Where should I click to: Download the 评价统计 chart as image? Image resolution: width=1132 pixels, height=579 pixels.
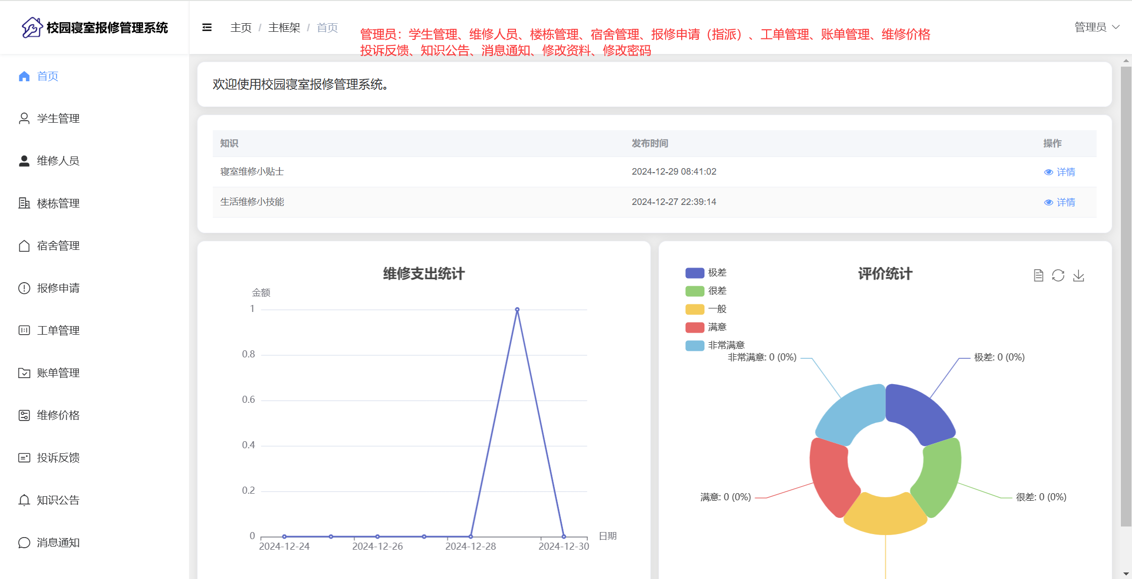pos(1078,275)
